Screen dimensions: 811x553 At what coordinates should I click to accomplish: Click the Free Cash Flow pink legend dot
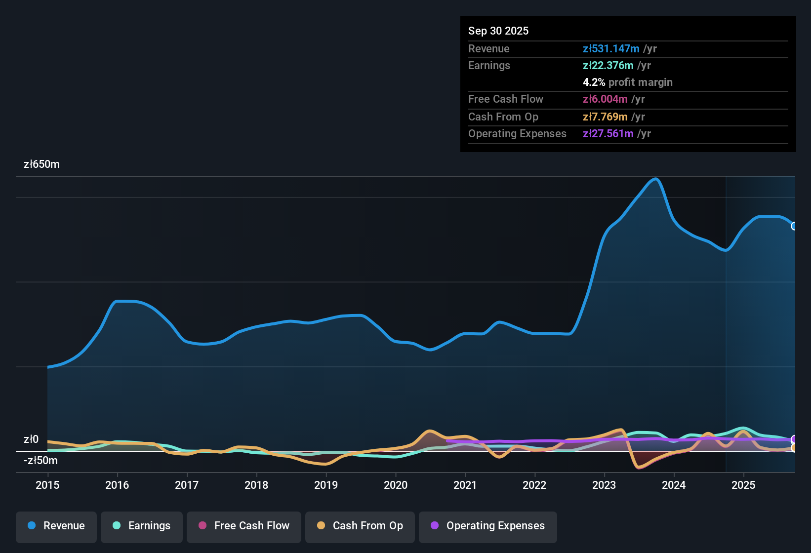coord(202,526)
